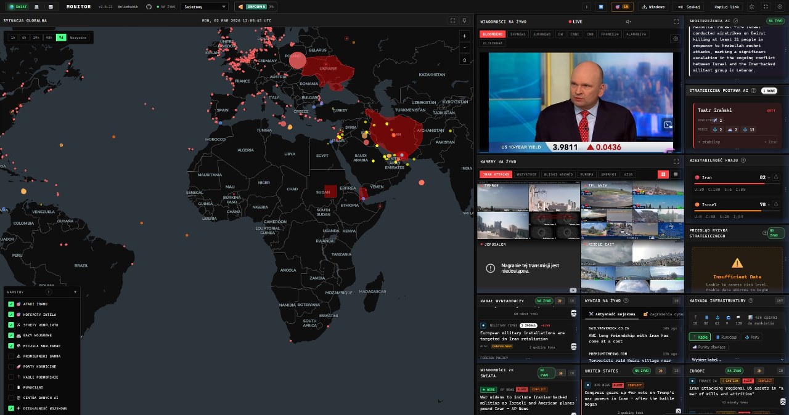Open the Światowy region dropdown
This screenshot has width=789, height=415.
pyautogui.click(x=205, y=7)
